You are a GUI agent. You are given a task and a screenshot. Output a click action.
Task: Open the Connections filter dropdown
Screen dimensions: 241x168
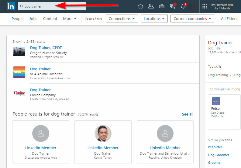(x=122, y=18)
